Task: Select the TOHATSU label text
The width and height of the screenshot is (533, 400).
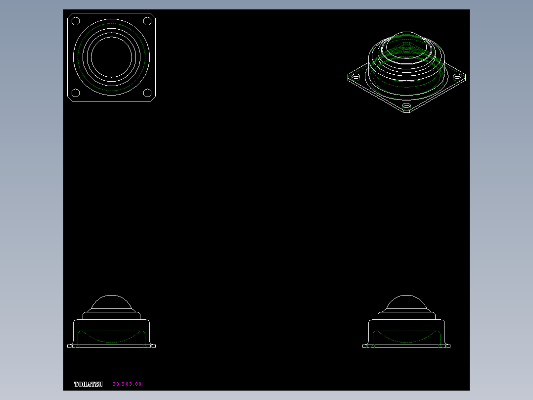Action: click(x=89, y=384)
